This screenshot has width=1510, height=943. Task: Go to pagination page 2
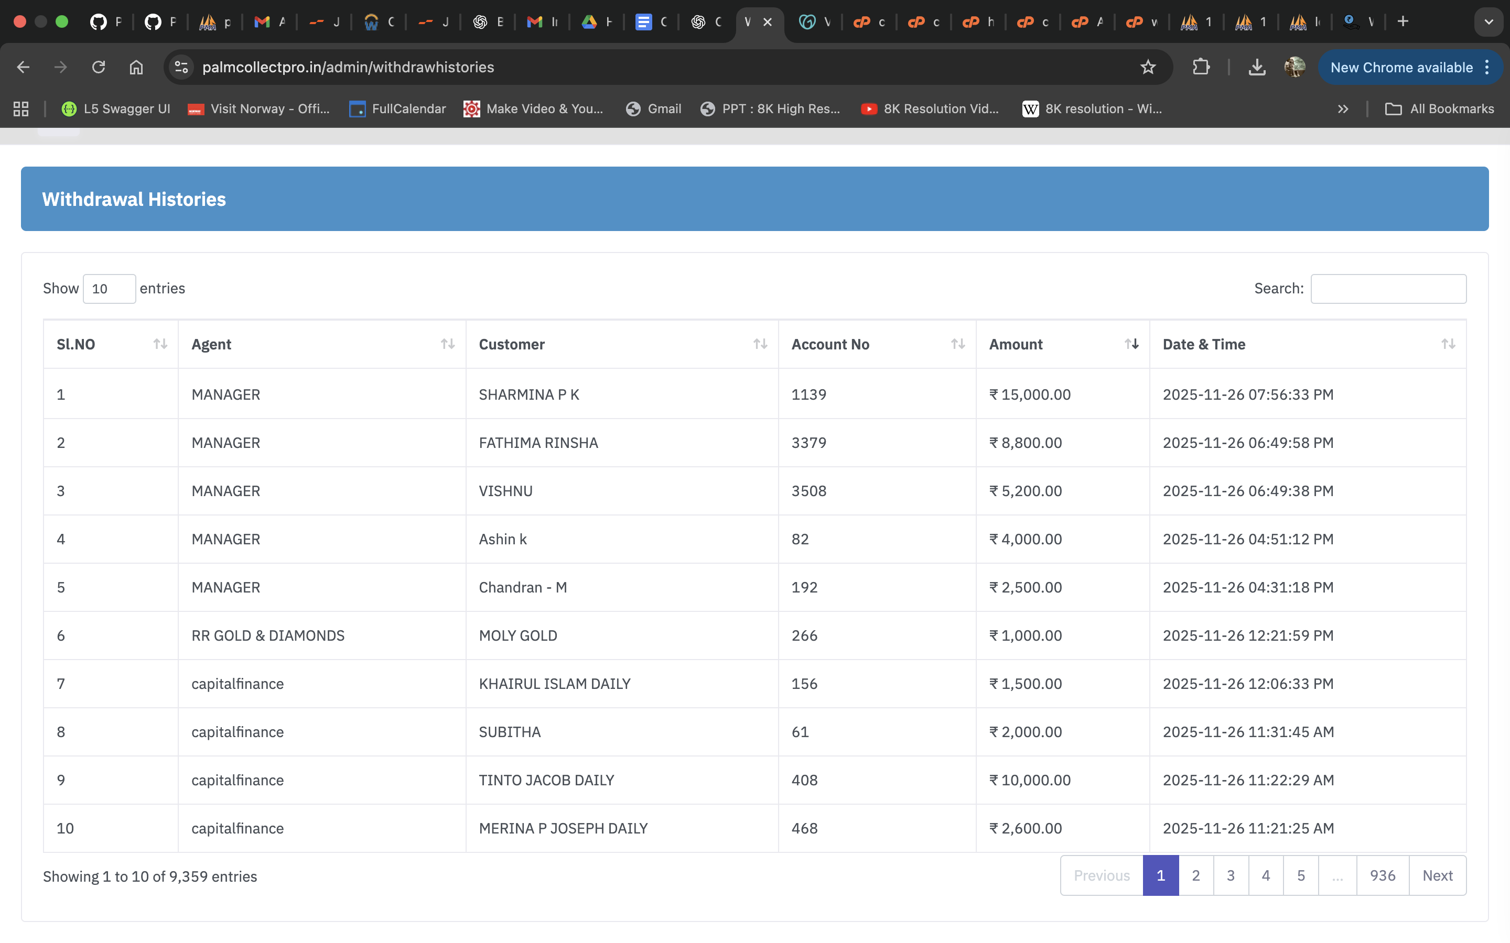1195,875
